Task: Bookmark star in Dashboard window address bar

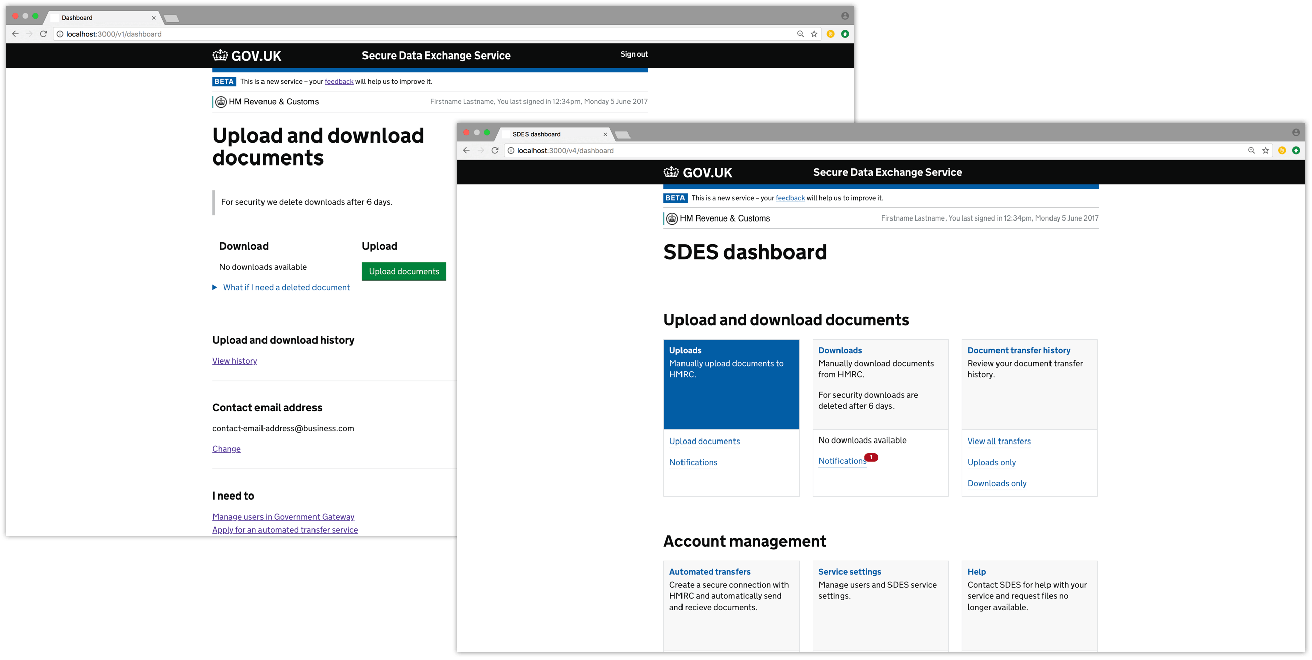Action: click(x=814, y=34)
